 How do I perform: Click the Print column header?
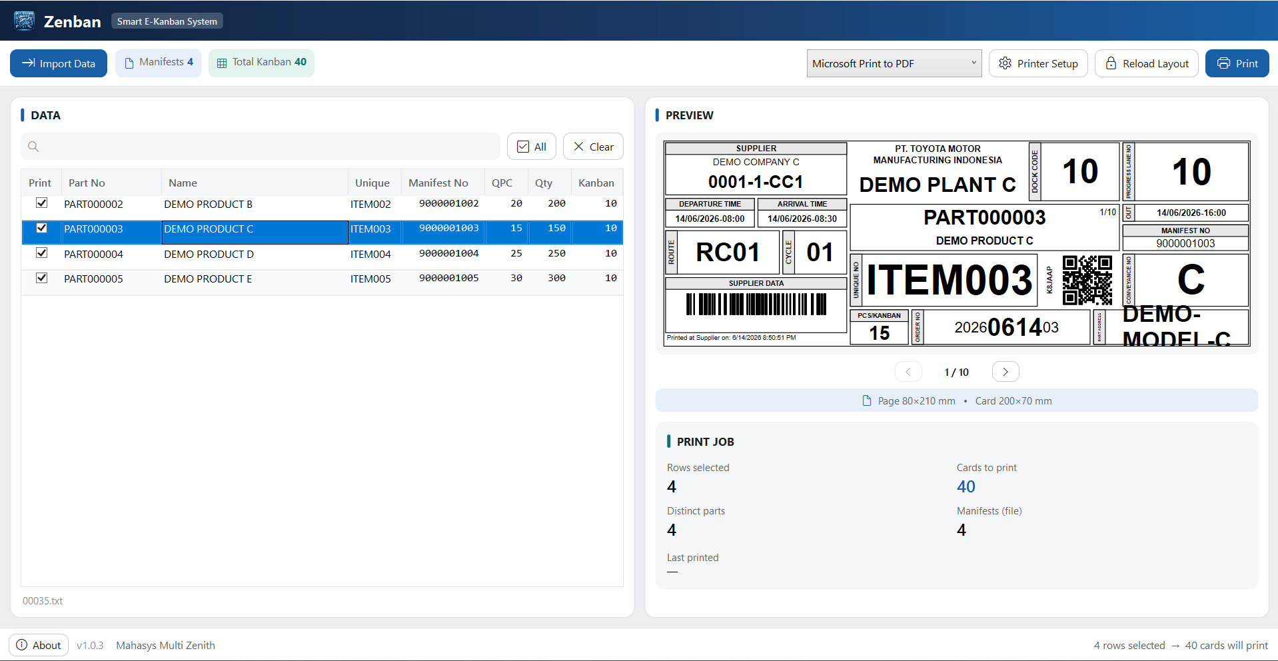point(41,183)
